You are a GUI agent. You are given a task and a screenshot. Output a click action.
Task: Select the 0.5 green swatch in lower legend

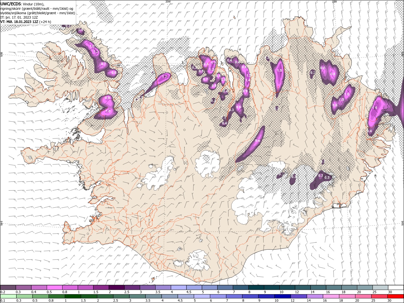click(41, 296)
